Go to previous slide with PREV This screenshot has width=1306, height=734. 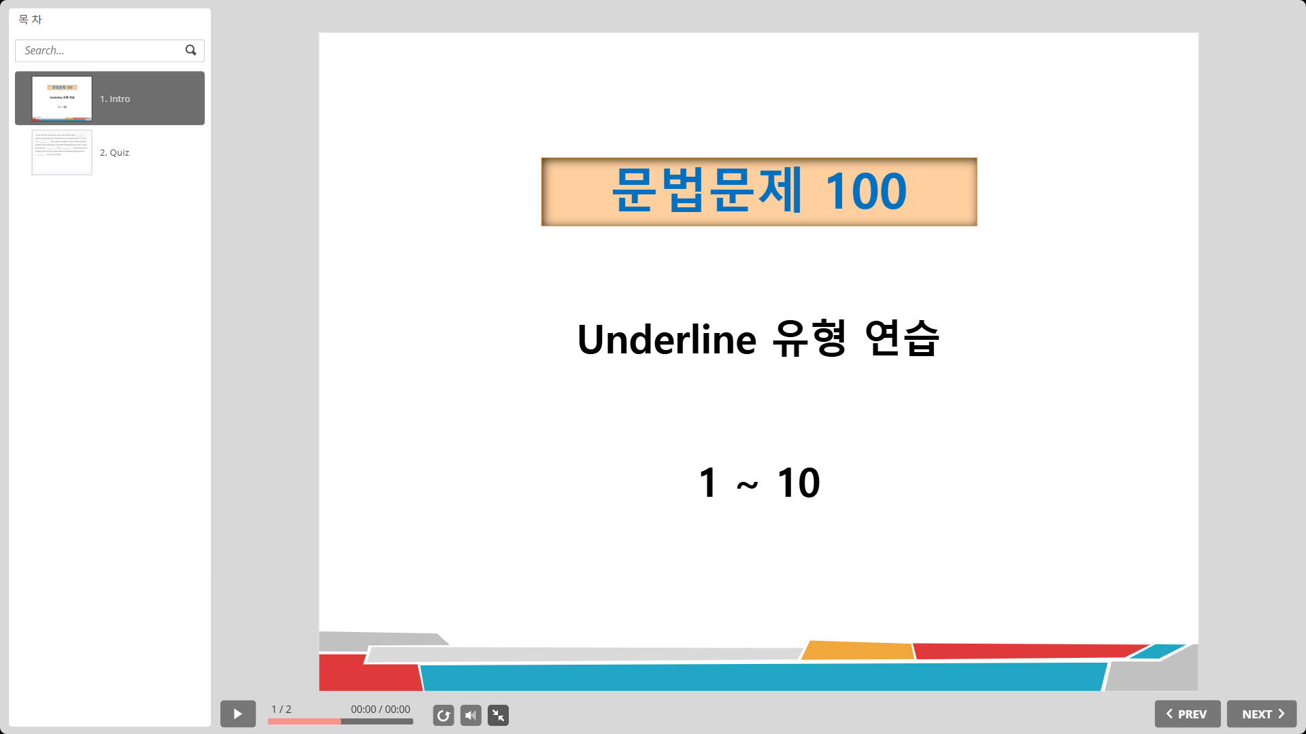1187,714
